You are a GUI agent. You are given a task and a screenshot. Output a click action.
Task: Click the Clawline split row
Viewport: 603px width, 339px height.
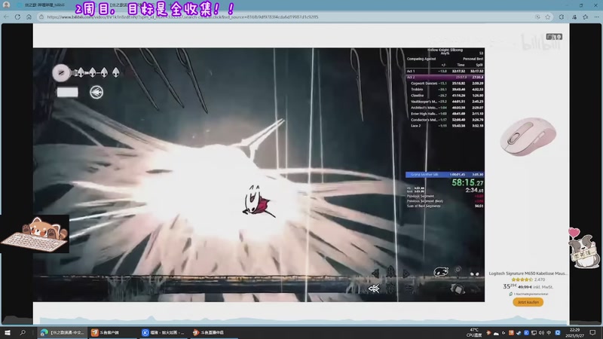[445, 96]
